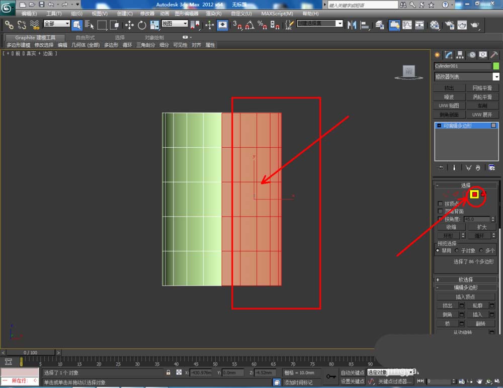This screenshot has height=388, width=503.
Task: Expand the 软选择 rollout
Action: coord(465,279)
